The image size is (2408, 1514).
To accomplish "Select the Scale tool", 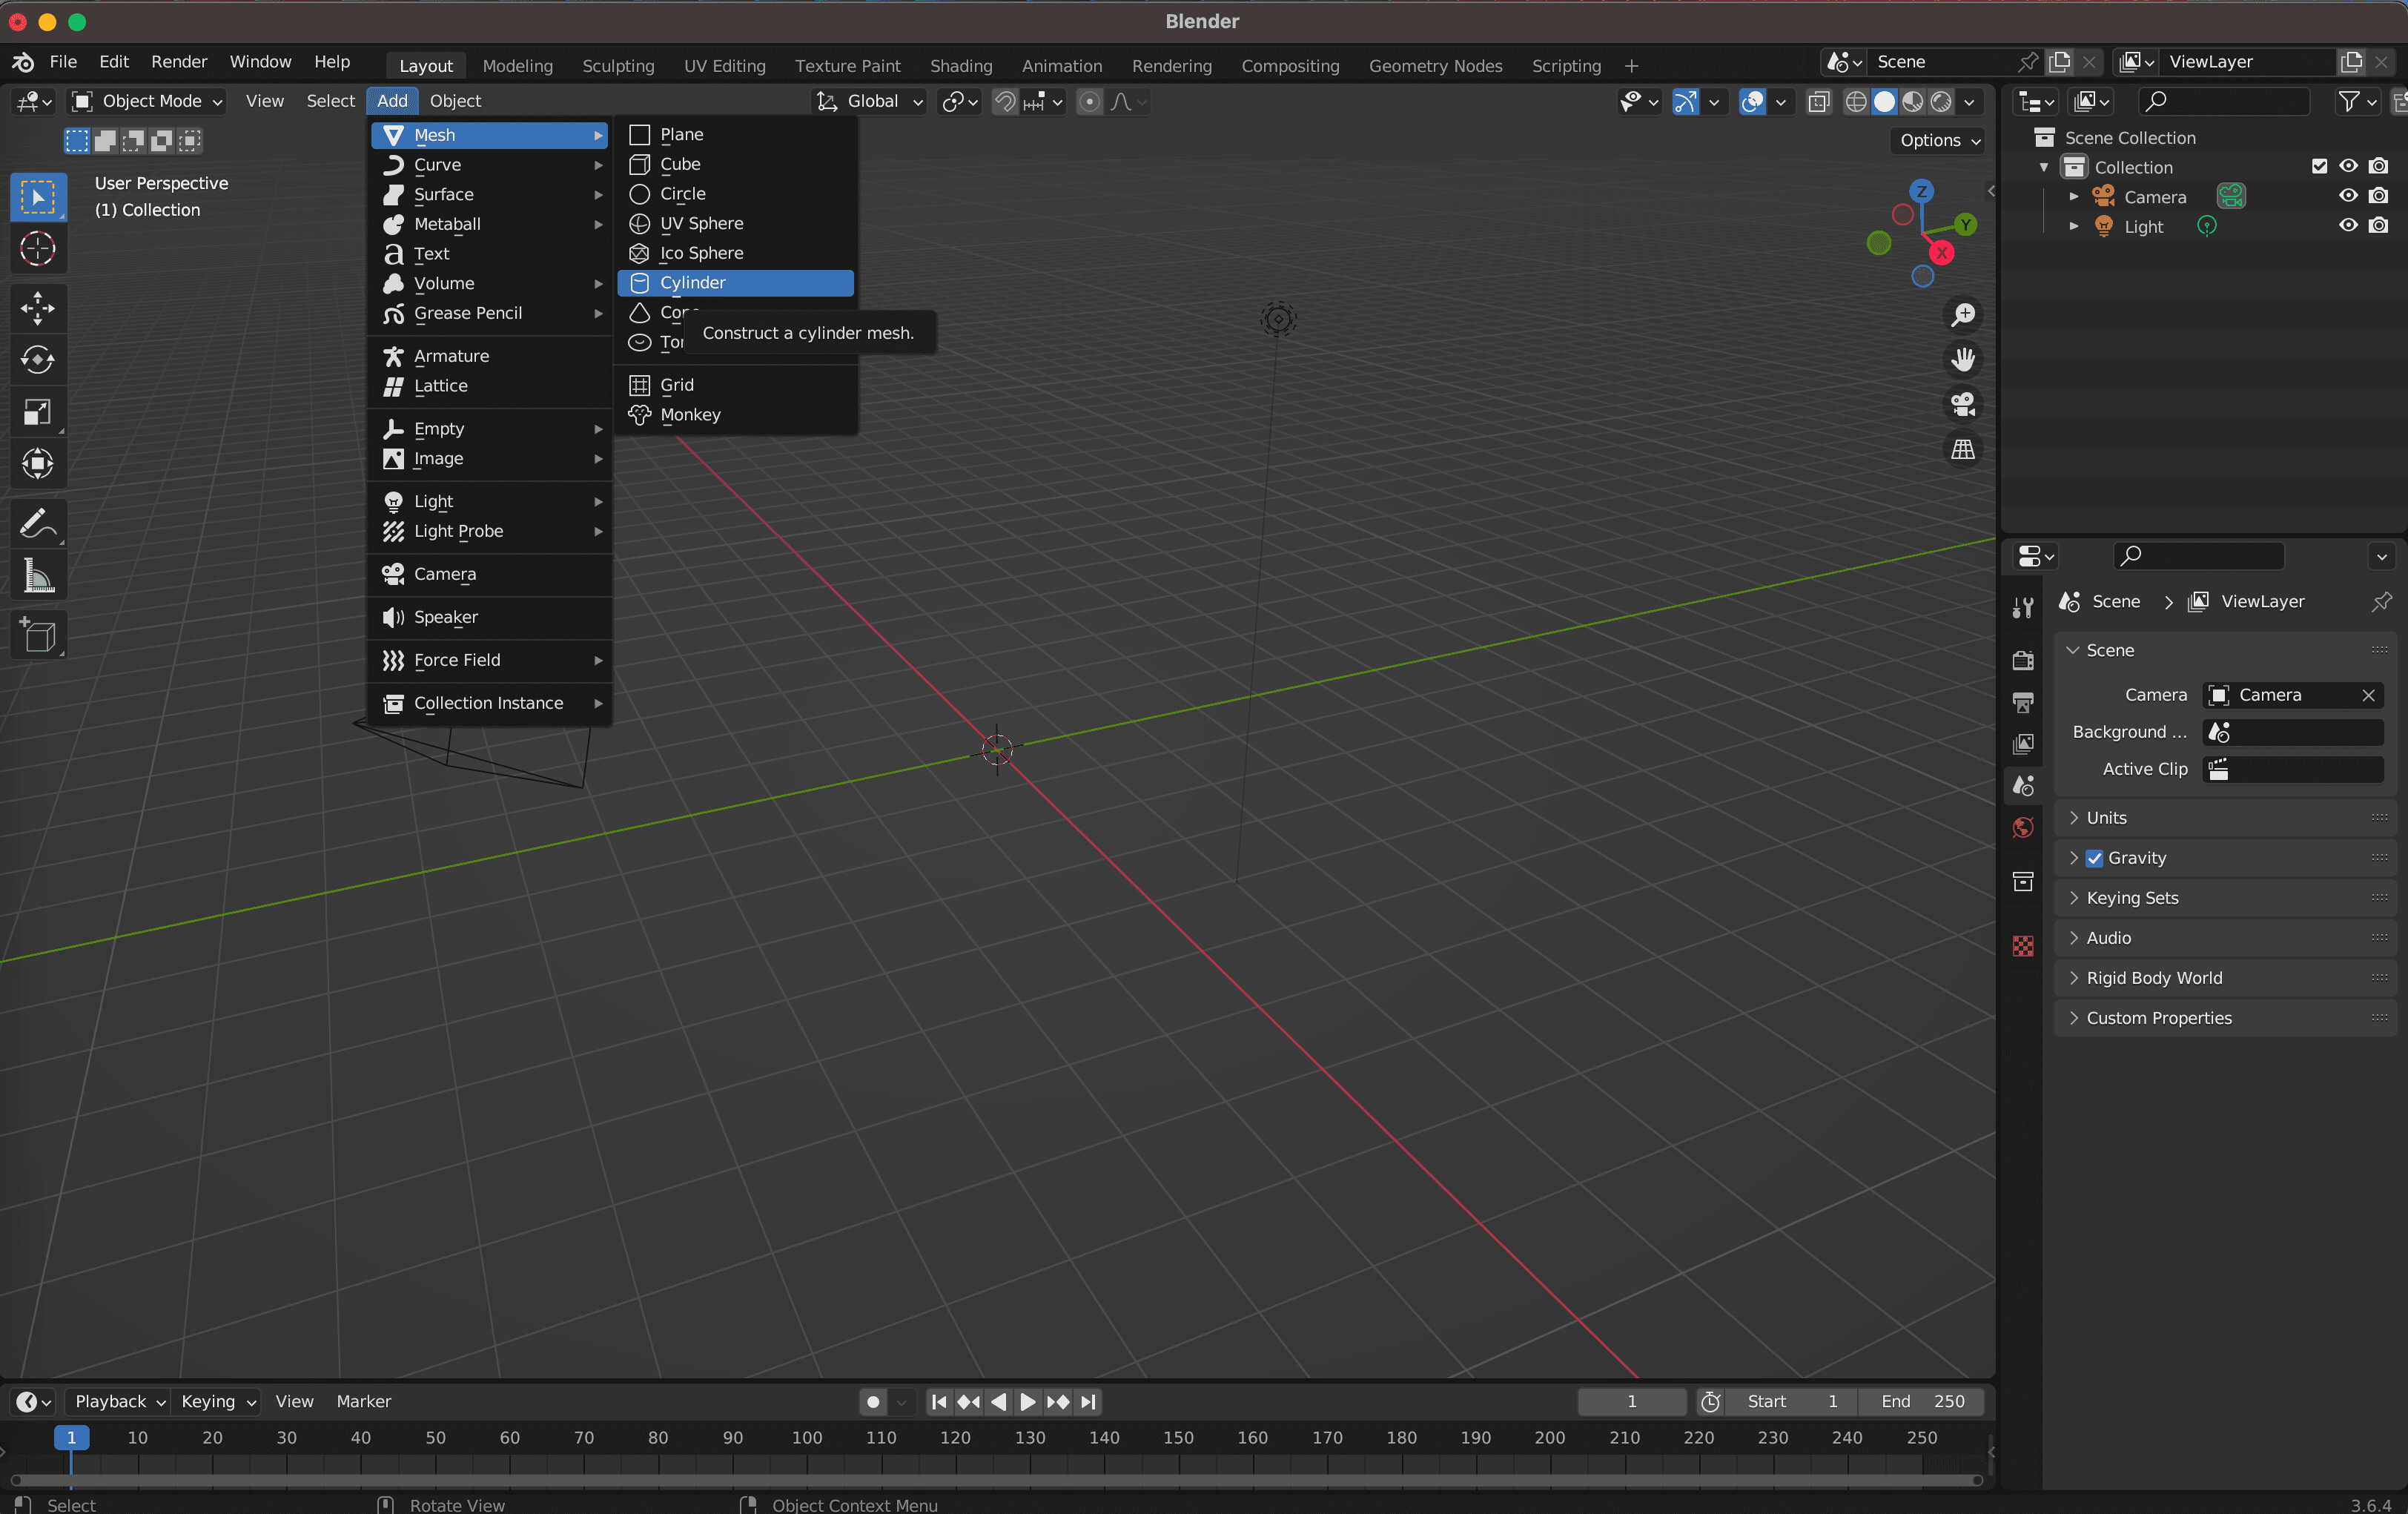I will pos(38,411).
